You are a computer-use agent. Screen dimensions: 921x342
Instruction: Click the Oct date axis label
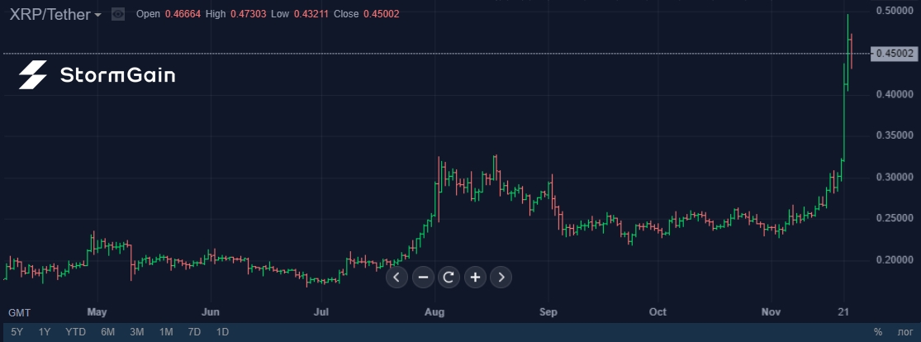[x=658, y=311]
